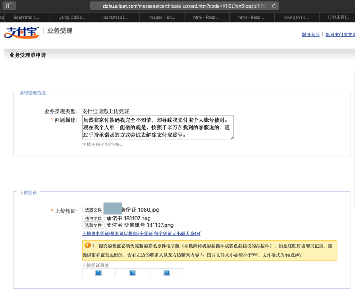
Task: Switch to the first "html - Resp..." tab
Action: [207, 17]
